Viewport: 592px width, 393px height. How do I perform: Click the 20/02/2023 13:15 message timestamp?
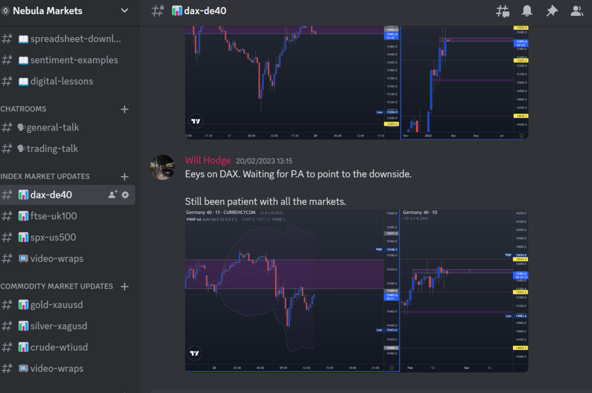pos(264,161)
